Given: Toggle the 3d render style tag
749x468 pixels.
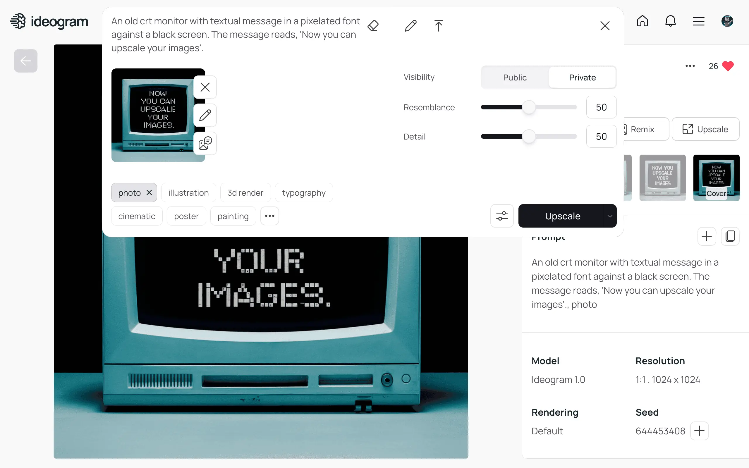Looking at the screenshot, I should [245, 192].
